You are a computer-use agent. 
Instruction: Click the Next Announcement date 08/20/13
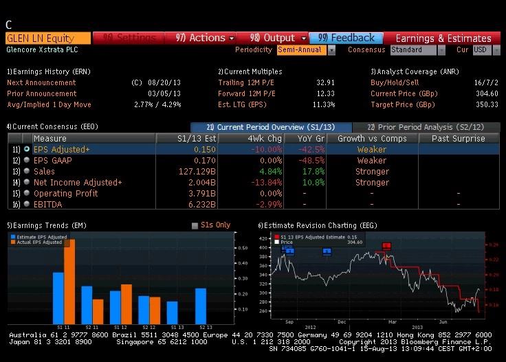point(164,82)
